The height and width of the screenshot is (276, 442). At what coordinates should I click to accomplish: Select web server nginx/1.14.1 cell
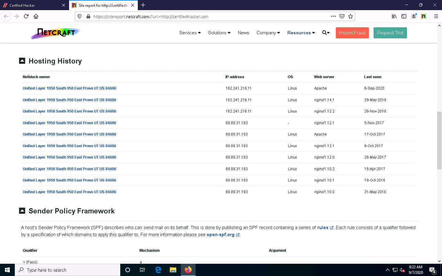pos(324,100)
